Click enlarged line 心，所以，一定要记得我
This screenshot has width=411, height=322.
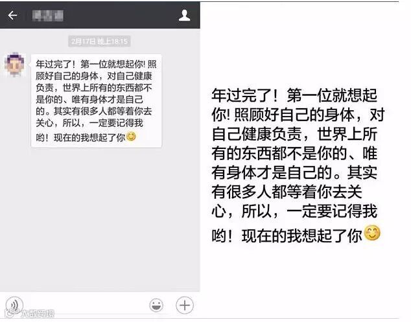click(294, 211)
